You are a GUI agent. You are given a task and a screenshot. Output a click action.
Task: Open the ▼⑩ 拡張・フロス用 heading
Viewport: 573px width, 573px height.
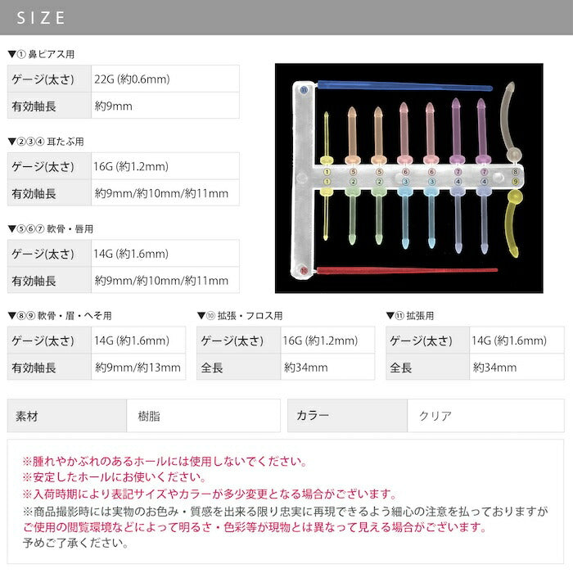coord(240,316)
